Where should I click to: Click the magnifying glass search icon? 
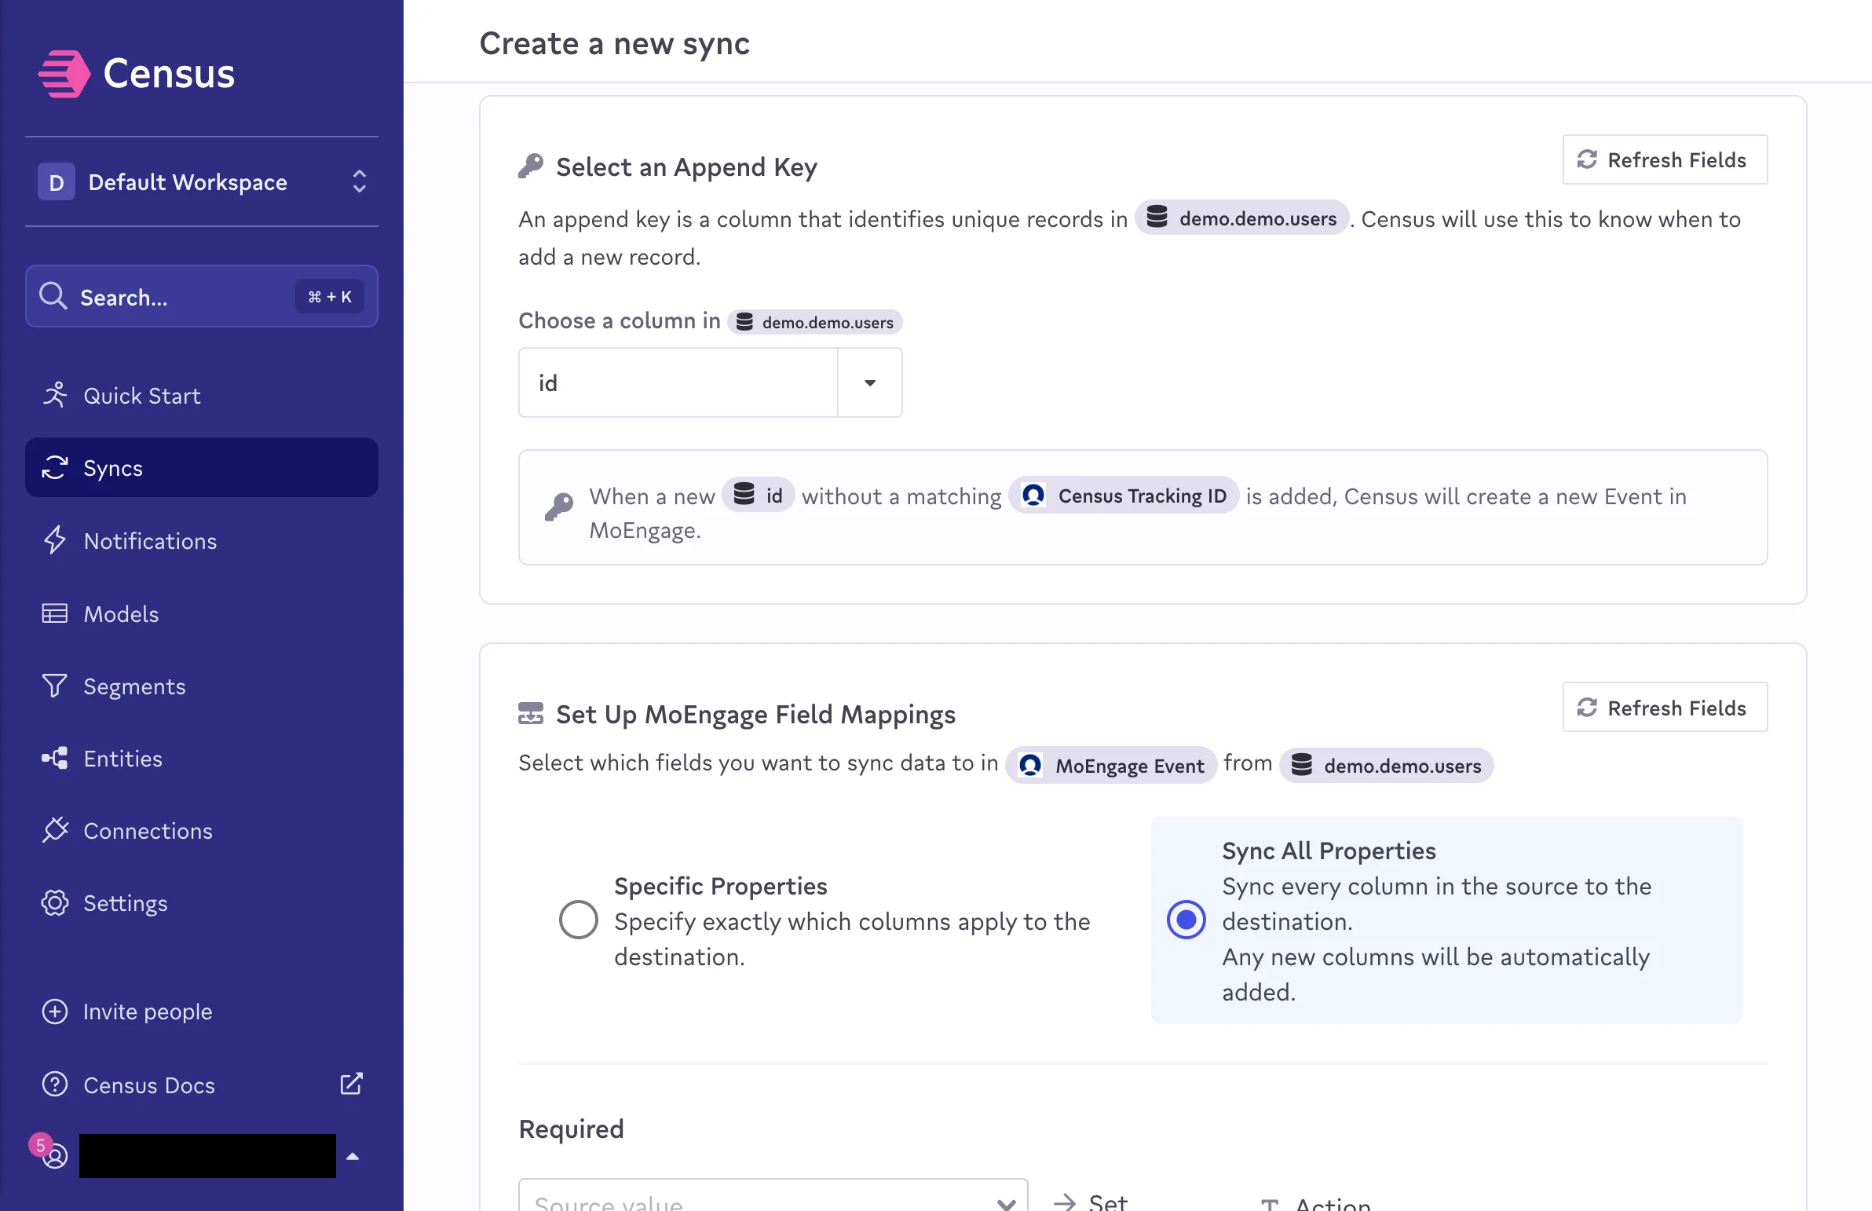click(x=53, y=296)
